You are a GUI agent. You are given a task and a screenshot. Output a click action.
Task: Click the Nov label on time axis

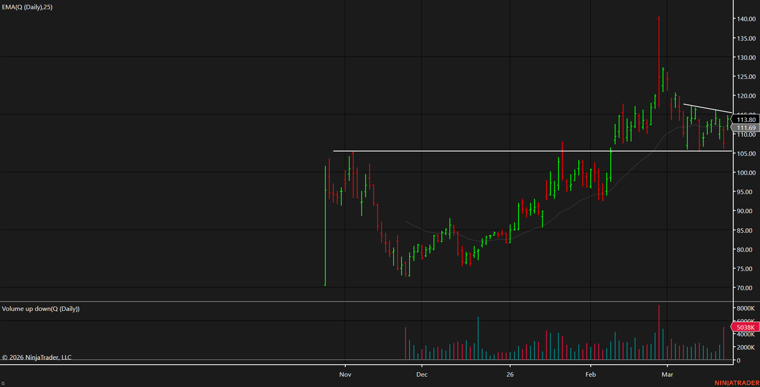pyautogui.click(x=345, y=375)
